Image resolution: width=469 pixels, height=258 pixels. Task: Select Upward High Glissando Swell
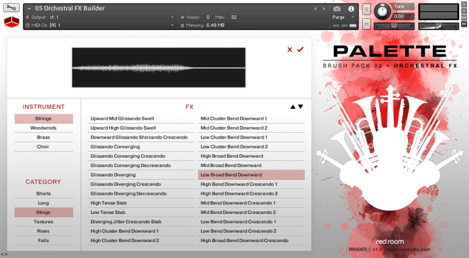coord(141,128)
